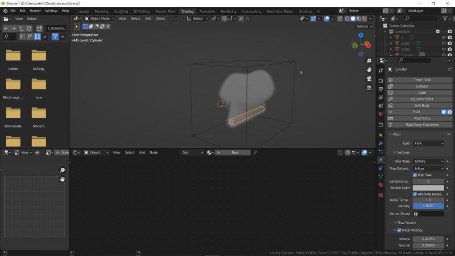Click the Collision physics button
This screenshot has height=256, width=455.
[x=420, y=86]
